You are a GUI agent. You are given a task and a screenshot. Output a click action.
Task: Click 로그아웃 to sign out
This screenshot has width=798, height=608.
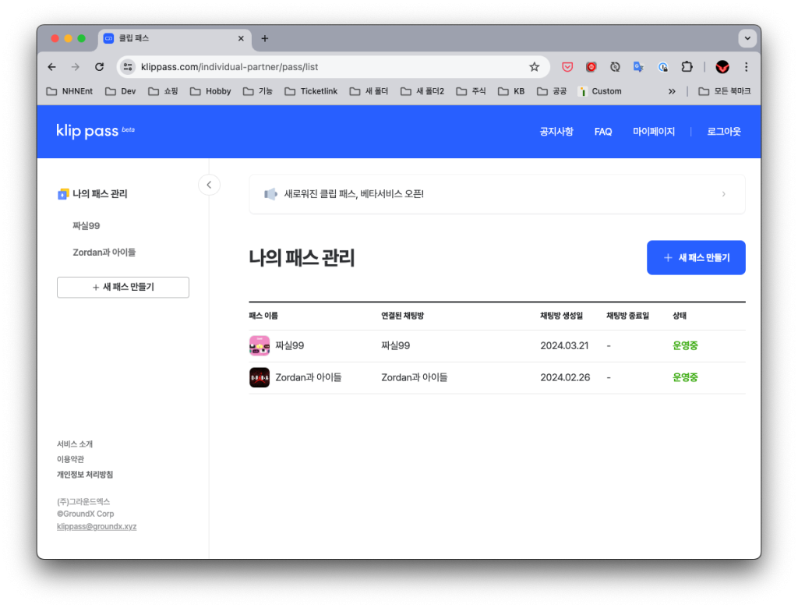click(724, 132)
